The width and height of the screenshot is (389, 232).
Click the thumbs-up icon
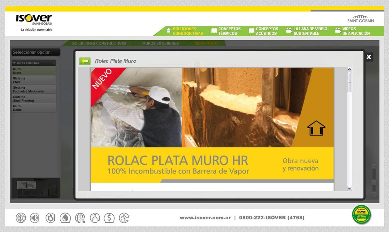tap(124, 218)
